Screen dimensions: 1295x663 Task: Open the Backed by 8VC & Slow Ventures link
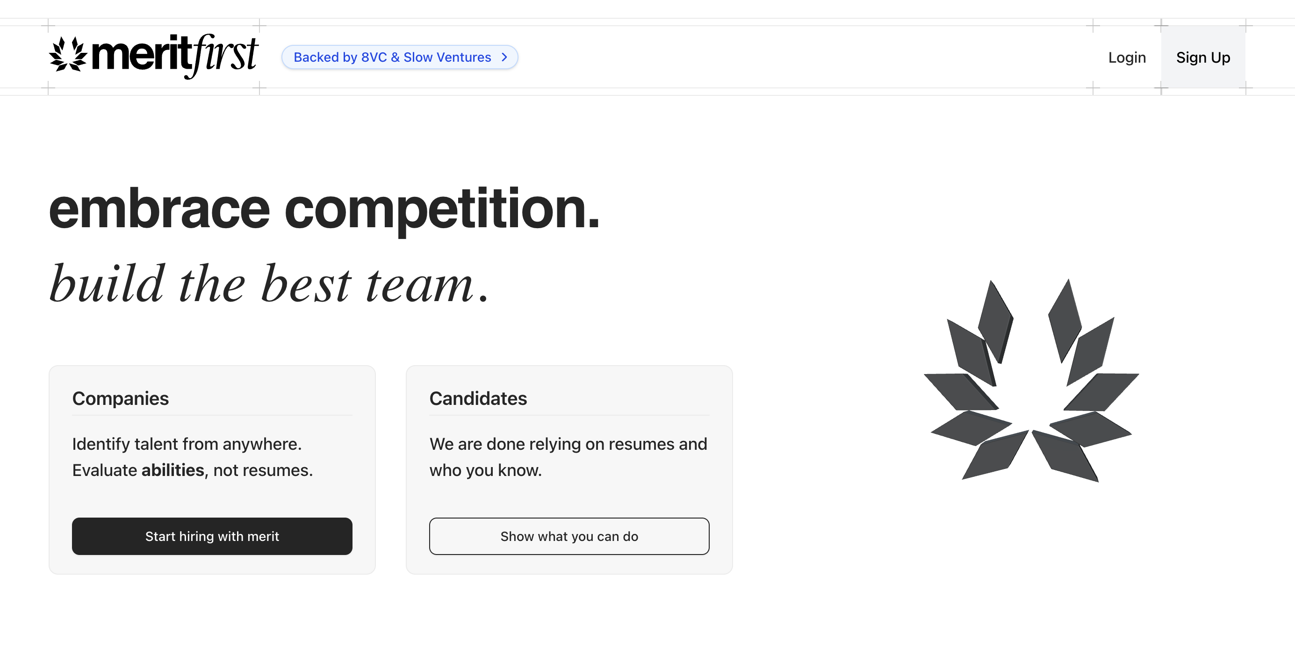coord(392,58)
